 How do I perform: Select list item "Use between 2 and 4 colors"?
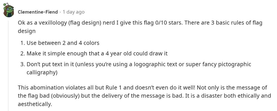coord(63,43)
